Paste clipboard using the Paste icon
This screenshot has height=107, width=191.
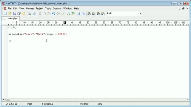tap(49, 13)
